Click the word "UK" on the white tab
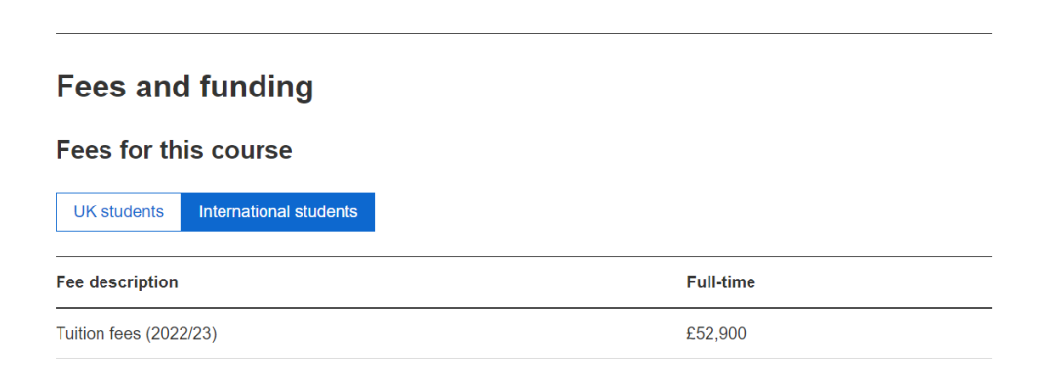The image size is (1054, 375). click(85, 212)
